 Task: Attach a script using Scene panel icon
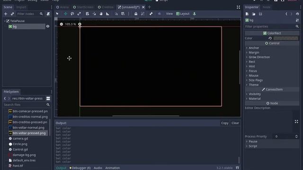coord(48,14)
